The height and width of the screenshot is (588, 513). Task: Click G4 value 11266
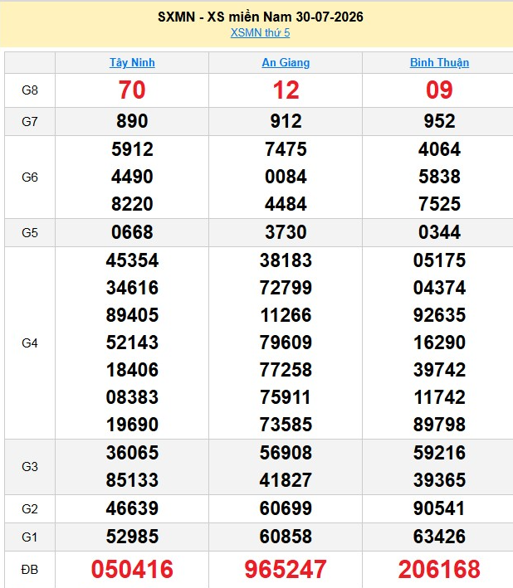click(x=286, y=315)
